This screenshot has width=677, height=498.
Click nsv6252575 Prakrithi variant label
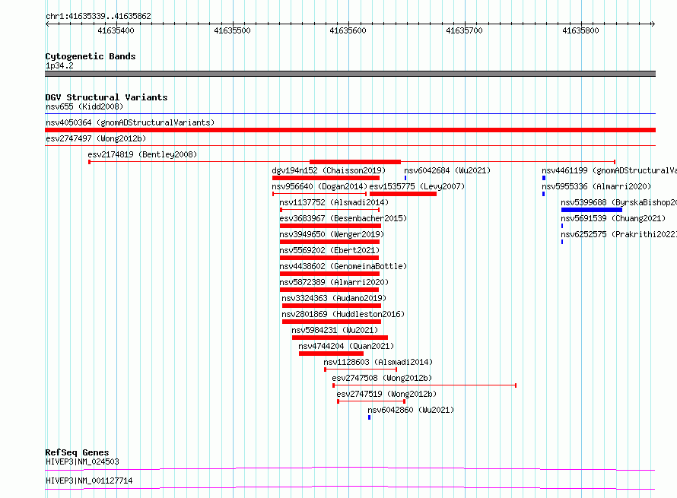(618, 234)
